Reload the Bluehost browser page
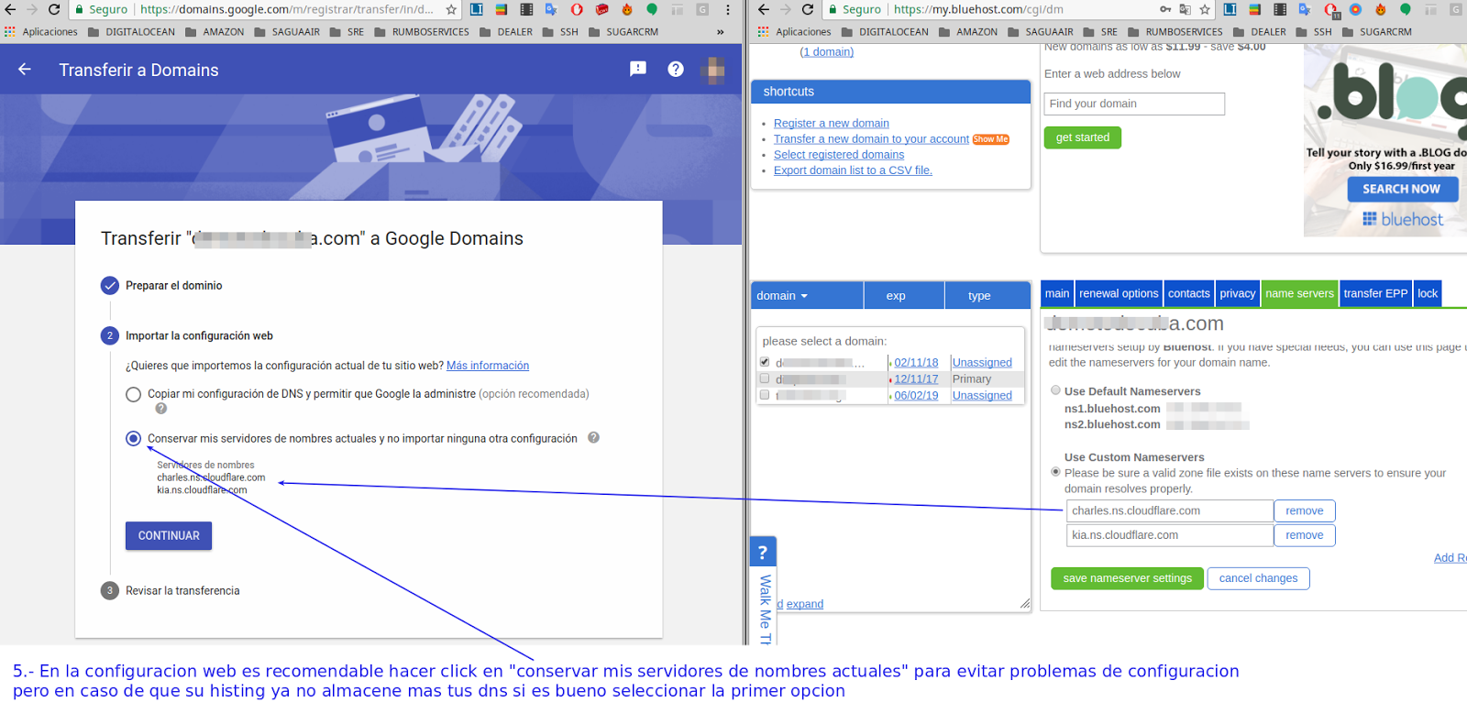 pyautogui.click(x=808, y=9)
